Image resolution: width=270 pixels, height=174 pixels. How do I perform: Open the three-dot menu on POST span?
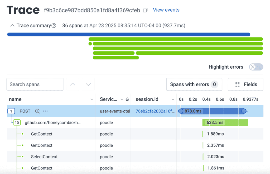tap(45, 111)
